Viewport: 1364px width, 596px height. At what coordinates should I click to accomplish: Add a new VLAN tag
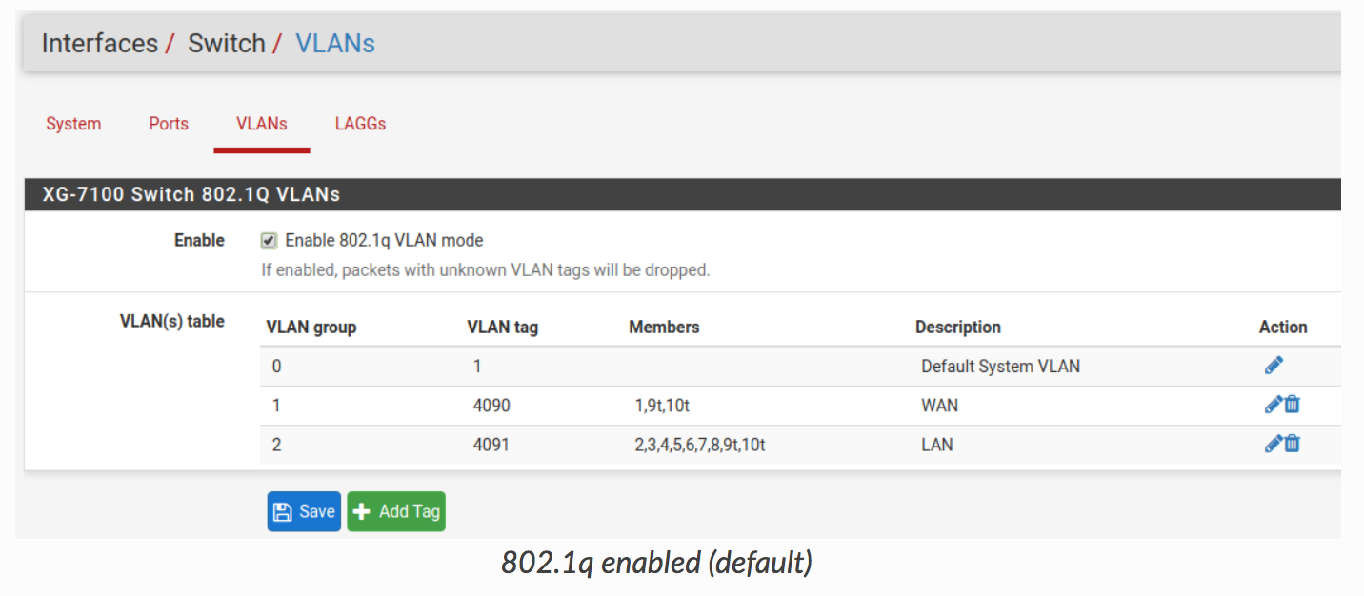coord(396,511)
